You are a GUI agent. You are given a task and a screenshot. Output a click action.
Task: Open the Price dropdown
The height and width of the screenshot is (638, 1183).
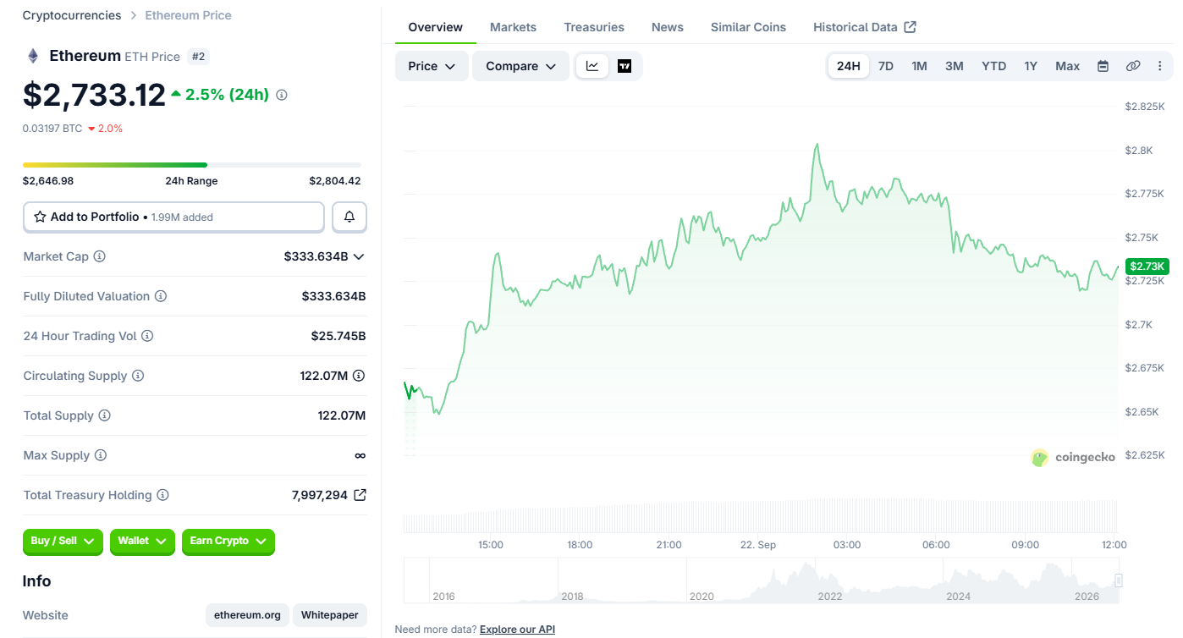432,66
